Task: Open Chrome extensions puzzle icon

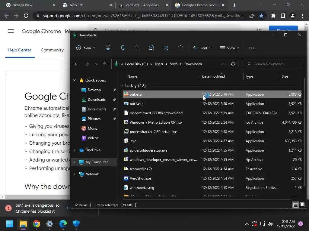Action: pos(273,16)
